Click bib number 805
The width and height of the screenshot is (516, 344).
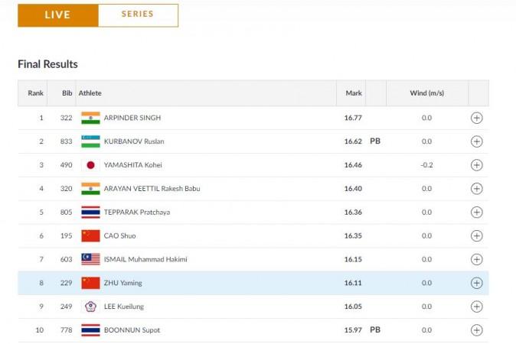pos(66,213)
